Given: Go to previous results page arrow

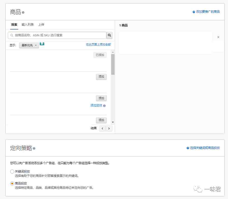Looking at the screenshot, I should coord(102,128).
